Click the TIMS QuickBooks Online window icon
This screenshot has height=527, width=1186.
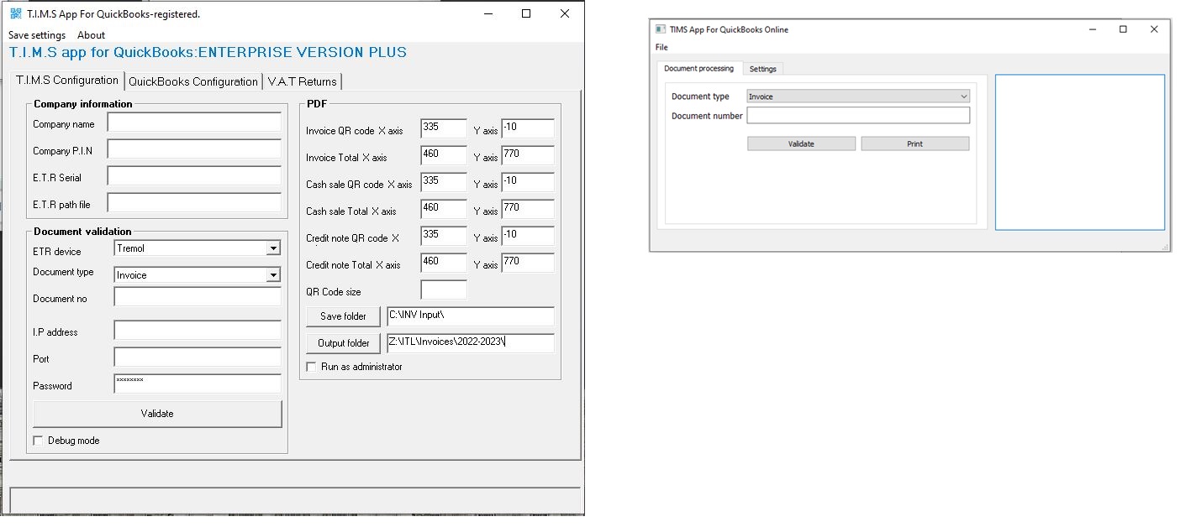pos(661,29)
